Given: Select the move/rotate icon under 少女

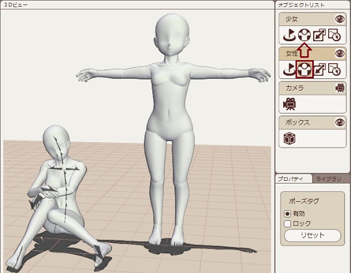Looking at the screenshot, I should pos(290,35).
